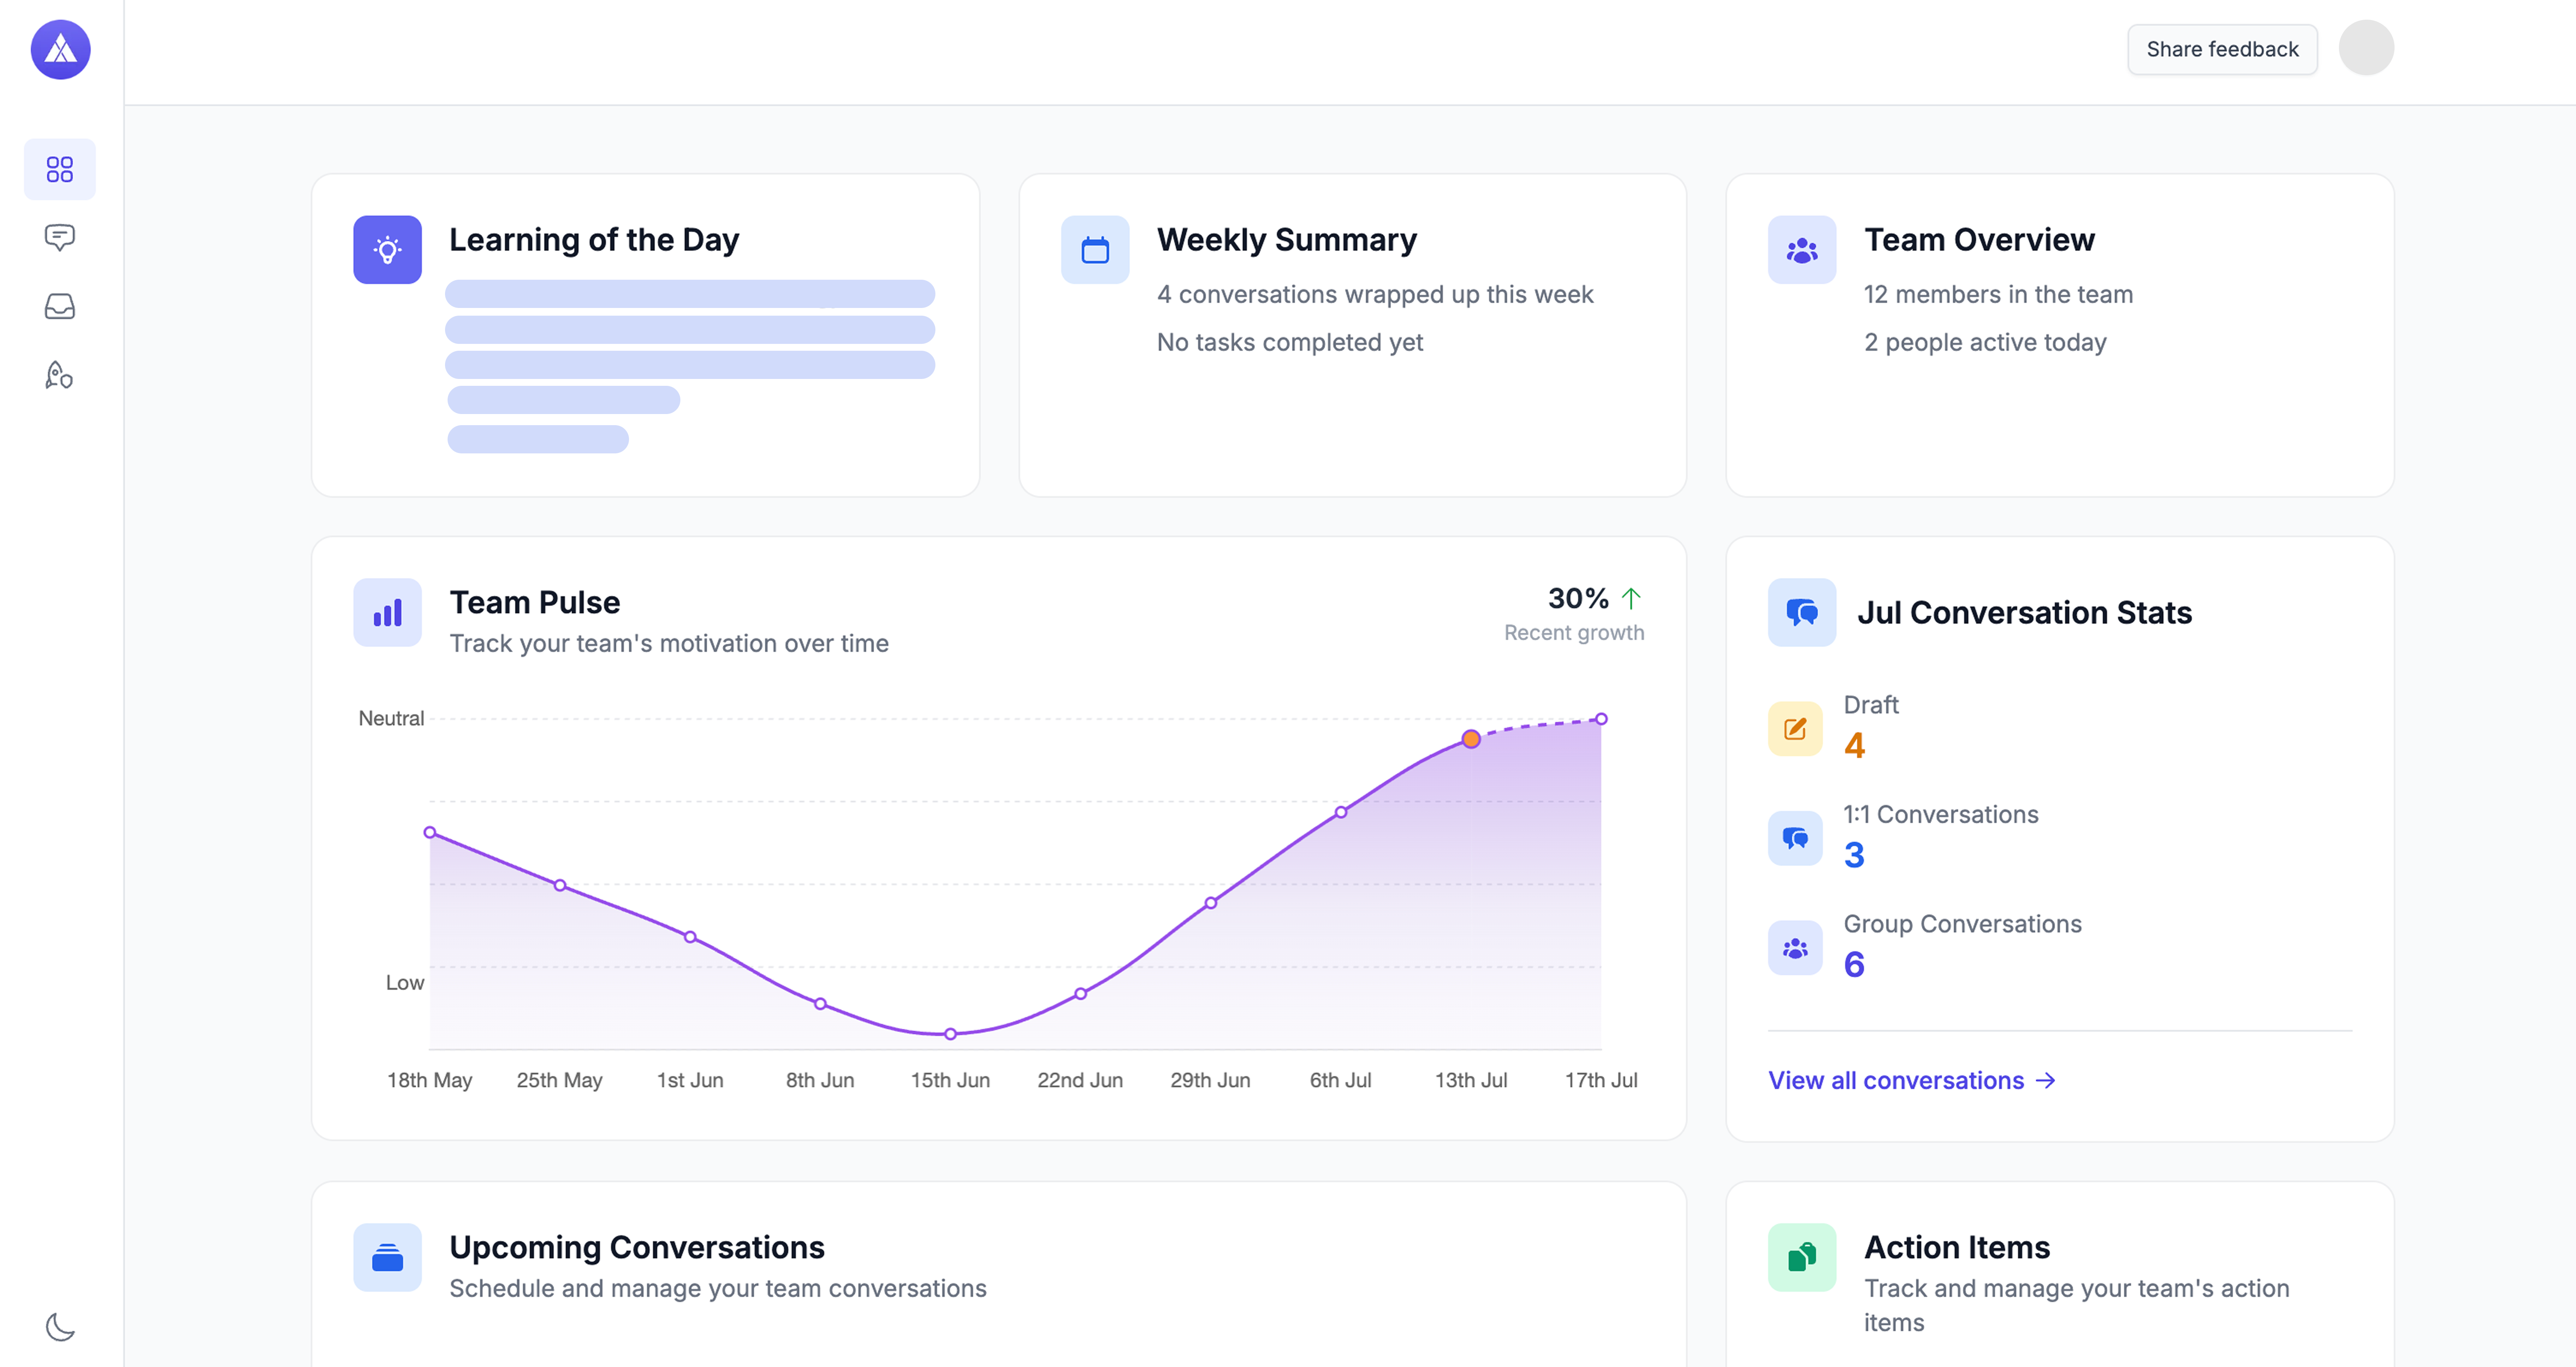Viewport: 2576px width, 1367px height.
Task: Click the Upcoming Conversations heading
Action: [637, 1247]
